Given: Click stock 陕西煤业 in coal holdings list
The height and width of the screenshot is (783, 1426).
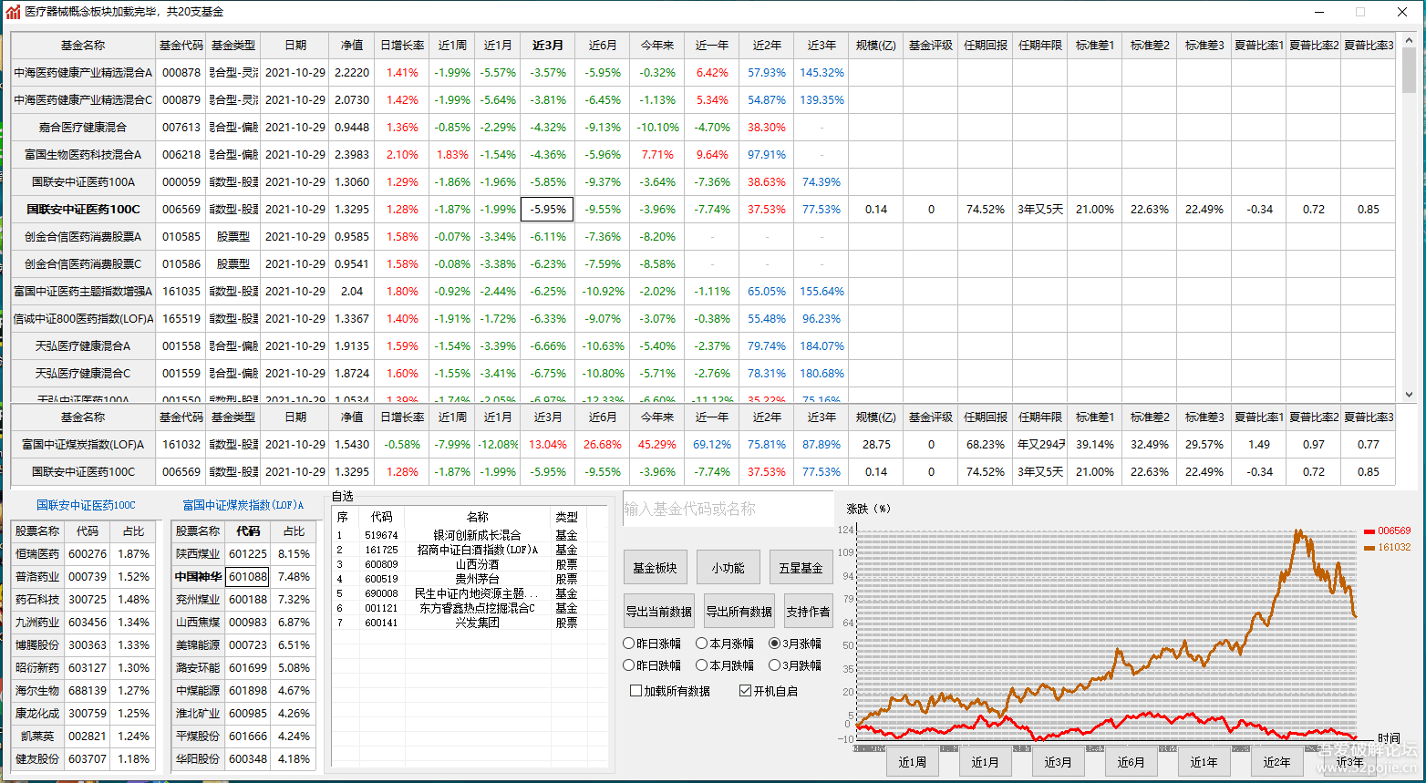Looking at the screenshot, I should coord(198,553).
